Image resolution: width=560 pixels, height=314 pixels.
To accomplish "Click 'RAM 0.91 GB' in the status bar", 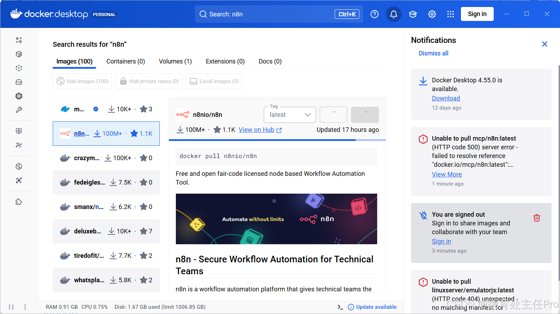I will pos(62,307).
